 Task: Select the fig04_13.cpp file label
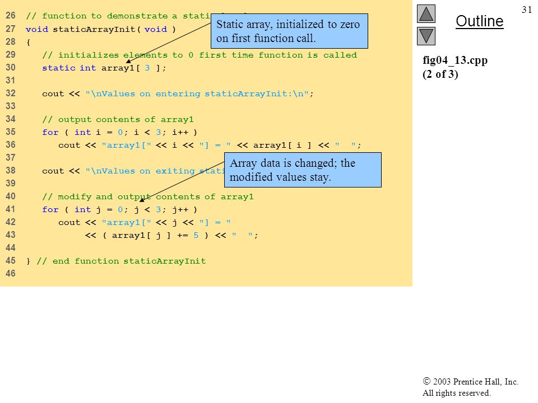coord(455,60)
